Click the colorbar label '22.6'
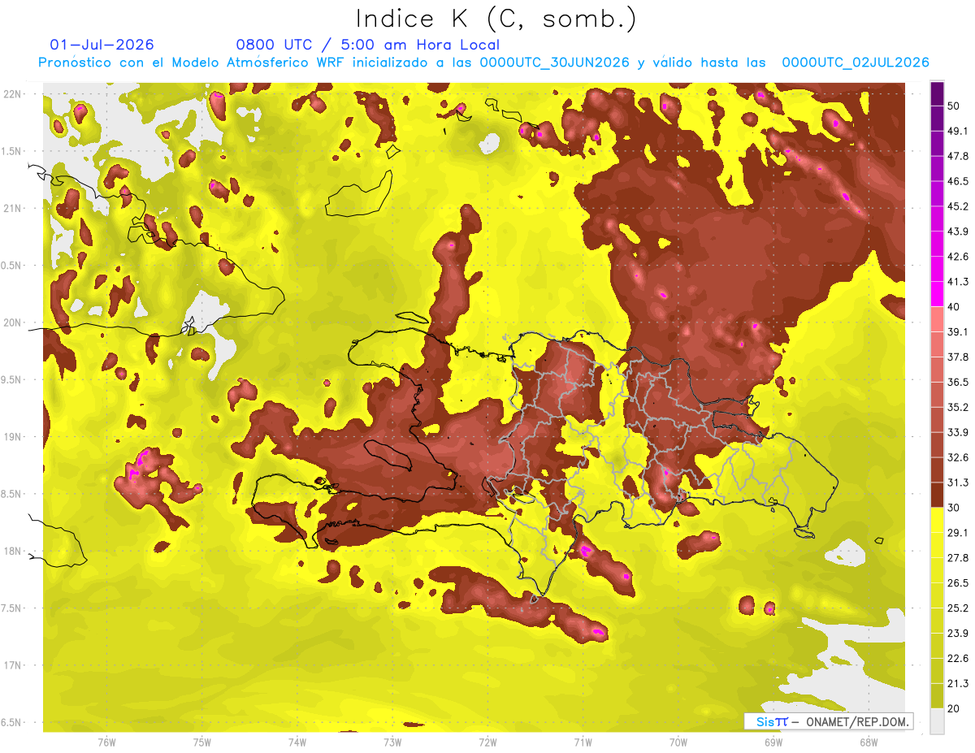 tap(958, 659)
